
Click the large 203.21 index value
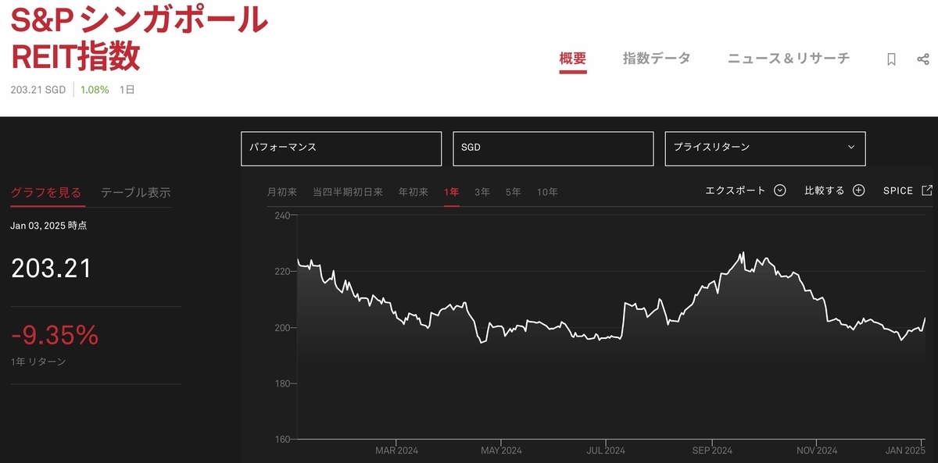coord(52,269)
